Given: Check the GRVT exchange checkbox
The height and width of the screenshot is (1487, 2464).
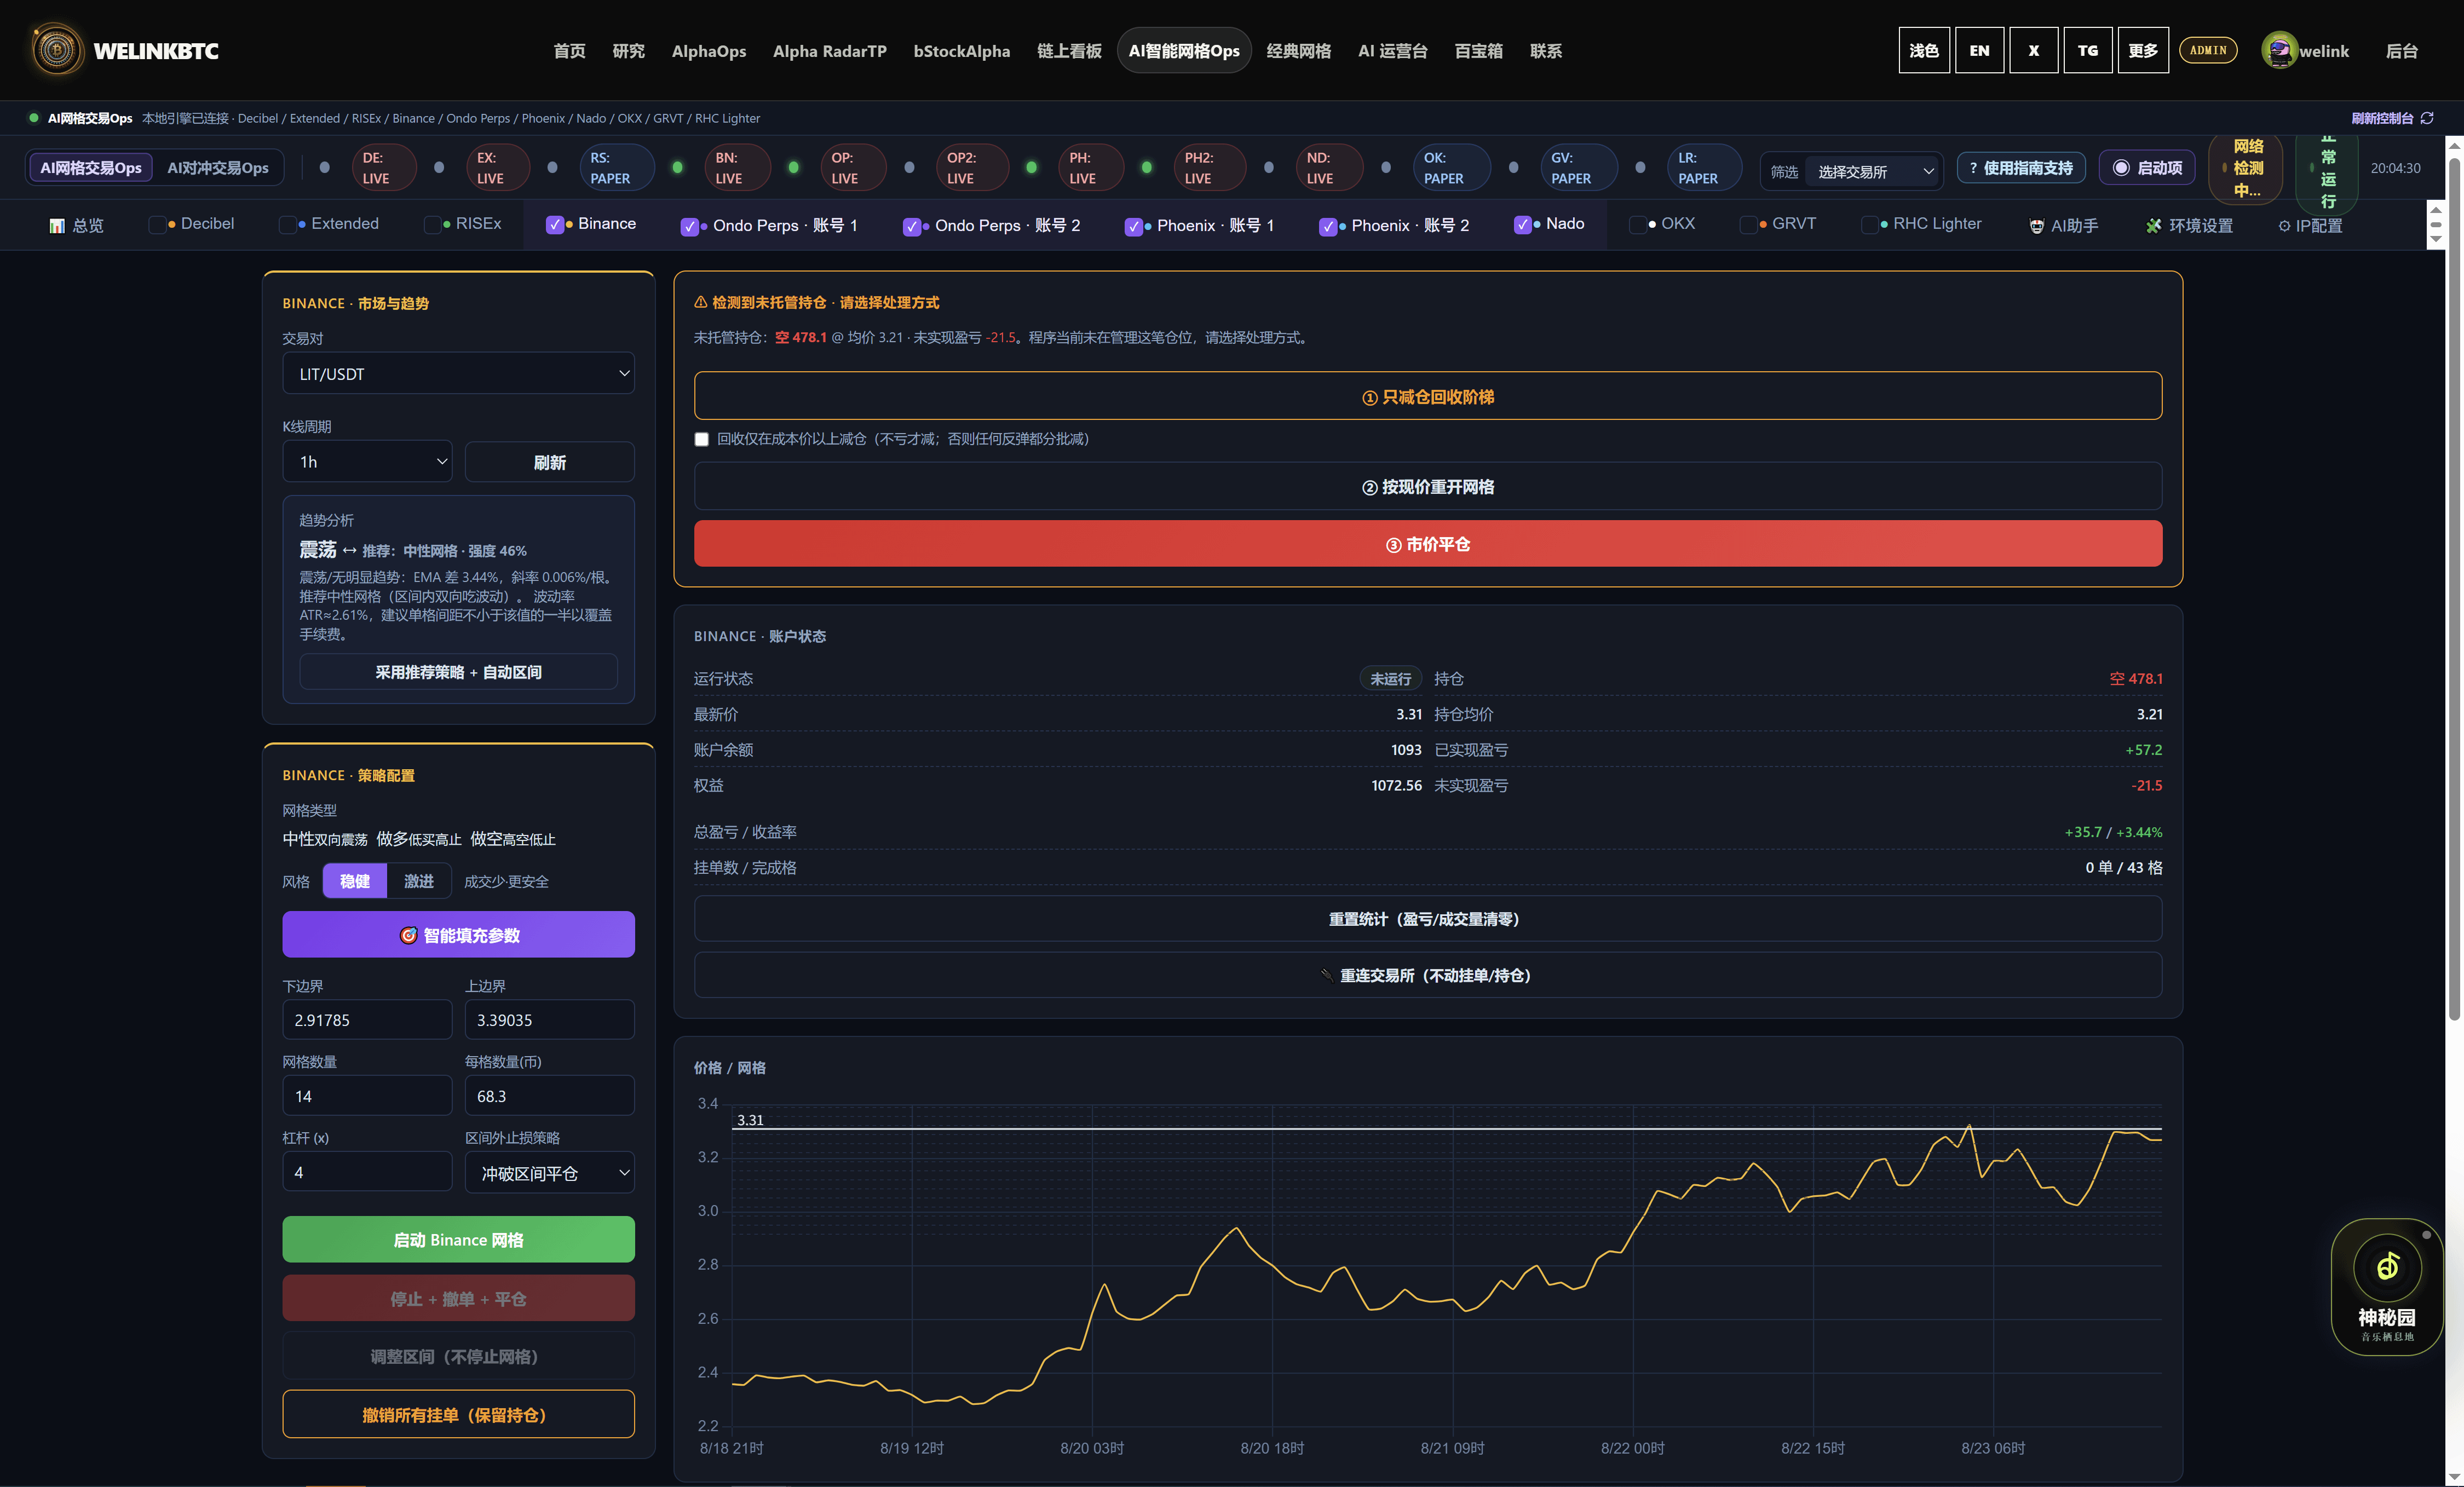Looking at the screenshot, I should pos(1748,224).
